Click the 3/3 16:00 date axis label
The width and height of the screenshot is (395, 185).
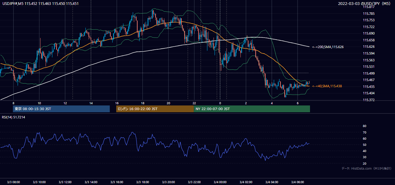tap(117, 182)
